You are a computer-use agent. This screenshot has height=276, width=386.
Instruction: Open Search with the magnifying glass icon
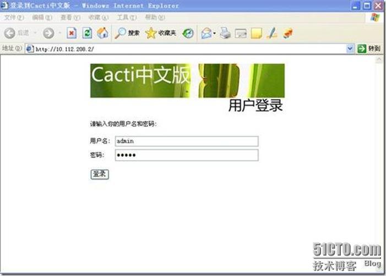click(x=121, y=33)
